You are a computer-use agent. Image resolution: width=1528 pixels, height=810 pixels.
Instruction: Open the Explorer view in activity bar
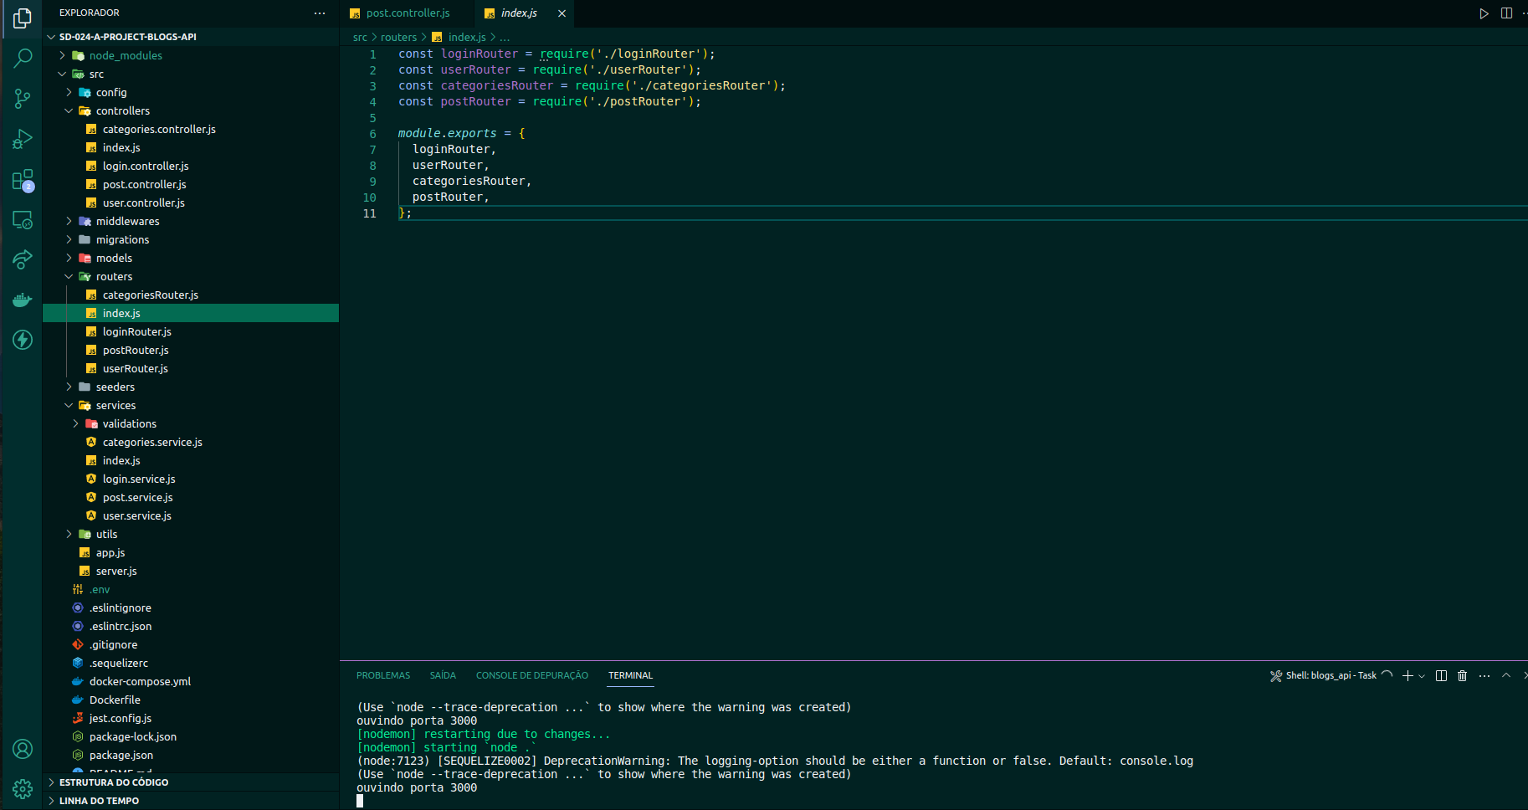point(23,18)
